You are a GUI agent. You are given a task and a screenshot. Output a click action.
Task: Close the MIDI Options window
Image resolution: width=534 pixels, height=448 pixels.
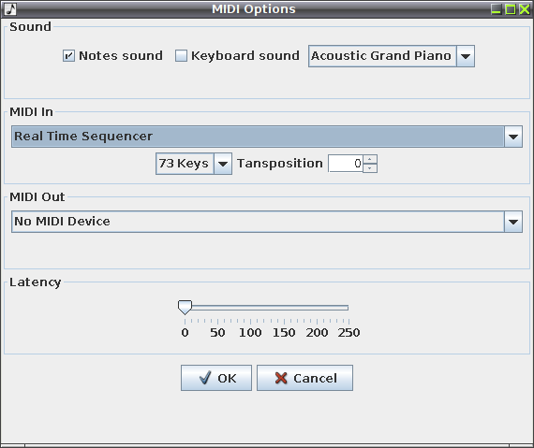click(x=524, y=9)
